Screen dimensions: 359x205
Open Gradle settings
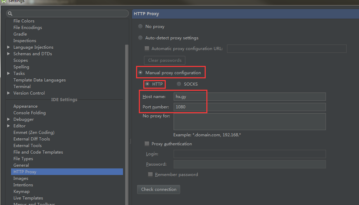(x=20, y=34)
